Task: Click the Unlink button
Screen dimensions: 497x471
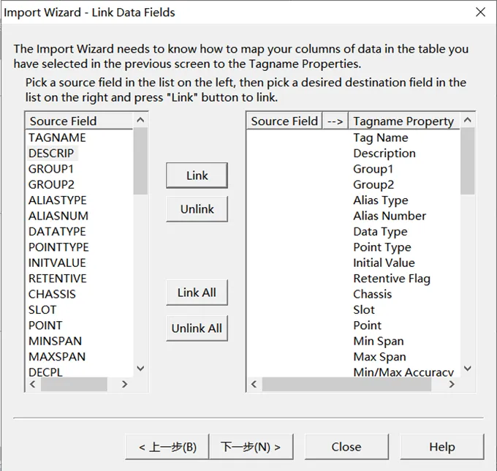Action: point(197,209)
